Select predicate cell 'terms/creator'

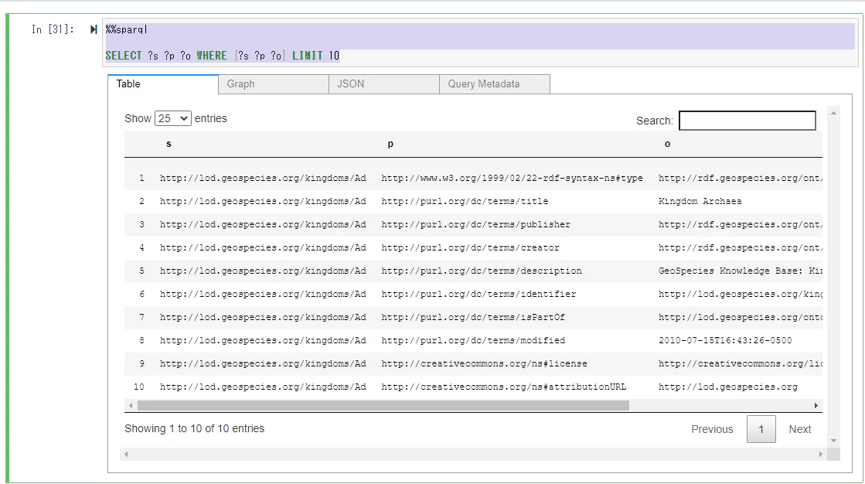click(470, 247)
